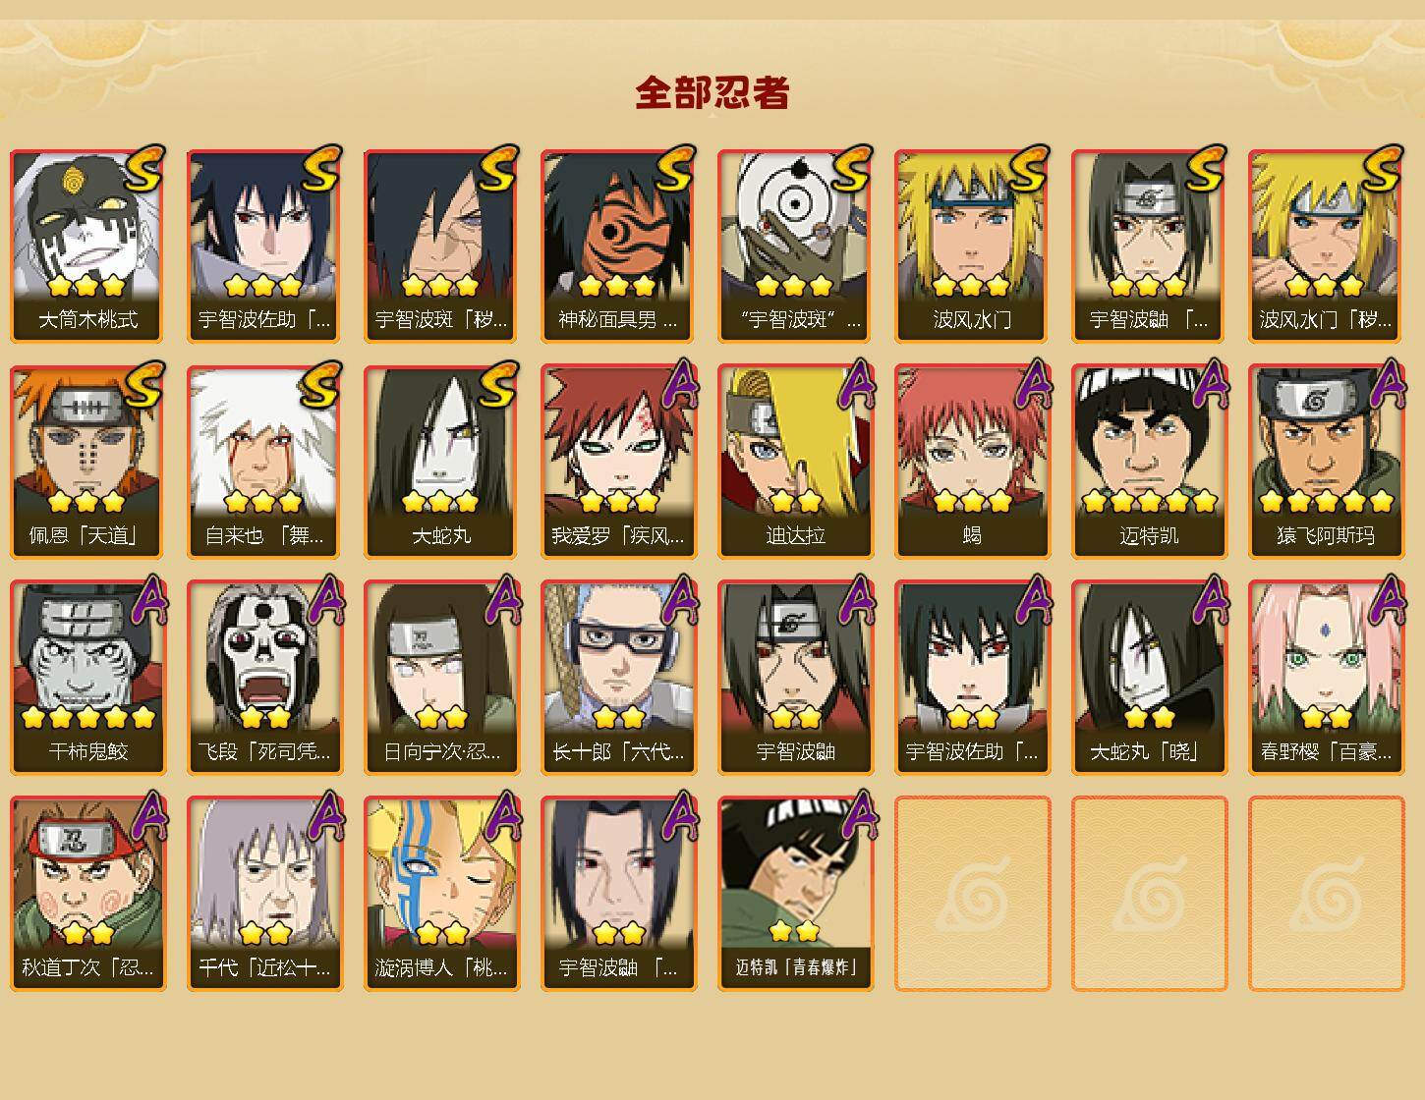1425x1100 pixels.
Task: Select the 迪达拉 ninja card
Action: point(795,462)
